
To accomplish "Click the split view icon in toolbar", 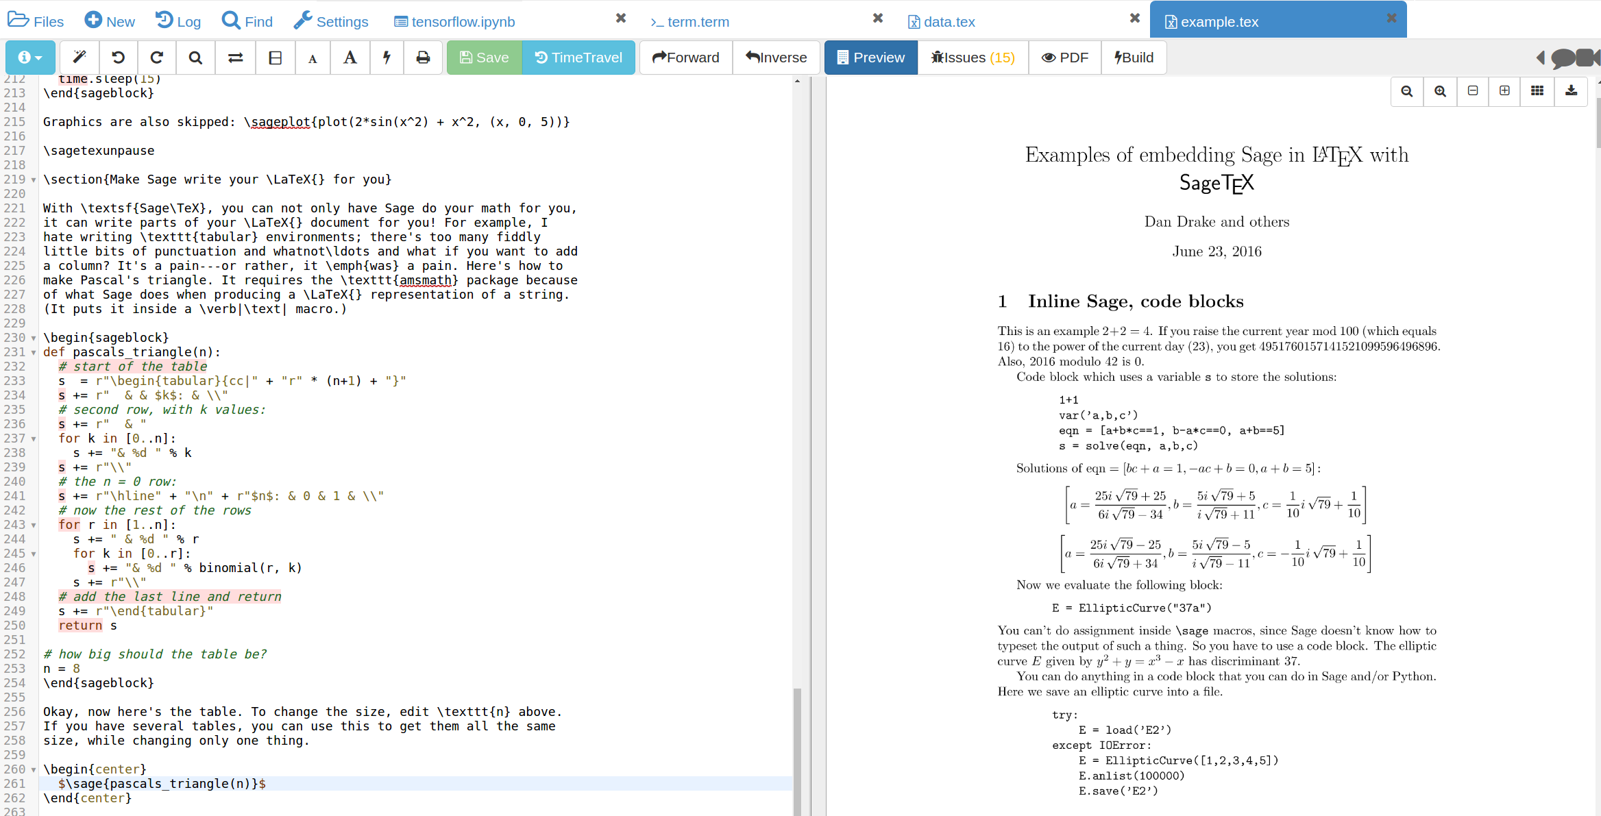I will (x=275, y=58).
